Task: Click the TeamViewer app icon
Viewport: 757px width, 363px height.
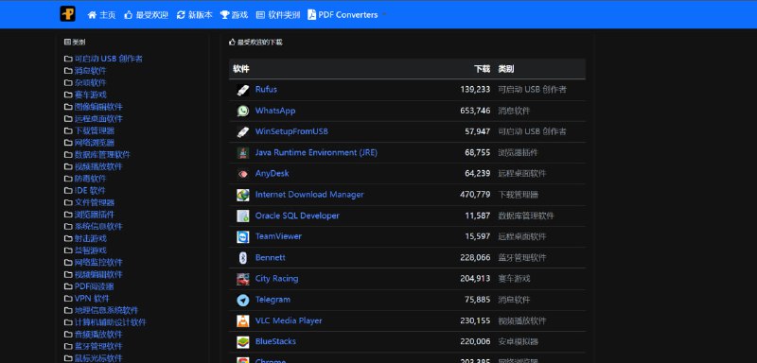Action: tap(243, 236)
